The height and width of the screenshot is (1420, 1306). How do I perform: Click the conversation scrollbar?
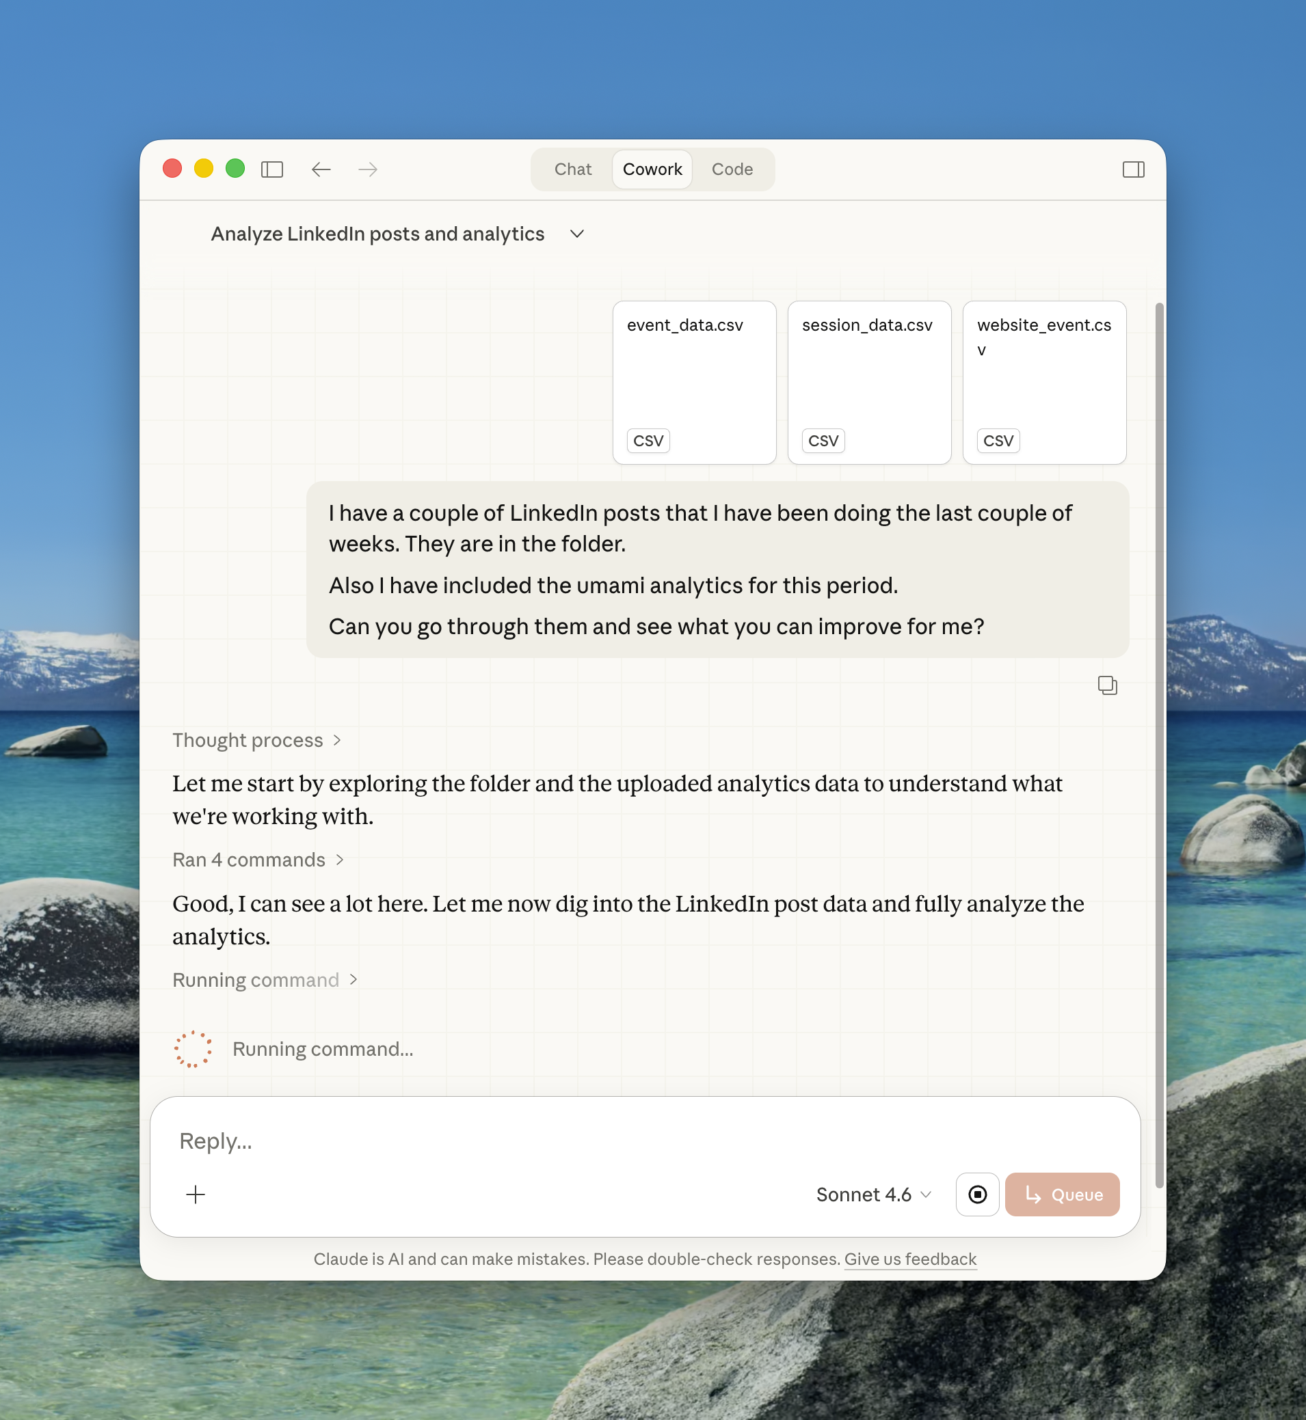1158,741
